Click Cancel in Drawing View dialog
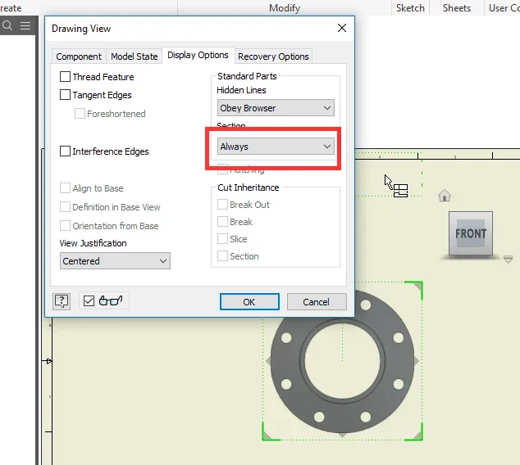This screenshot has height=465, width=520. point(317,302)
